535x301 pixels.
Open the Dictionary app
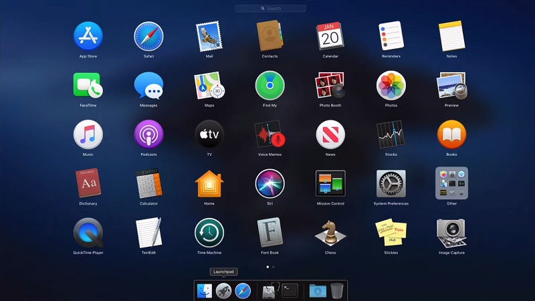point(88,183)
